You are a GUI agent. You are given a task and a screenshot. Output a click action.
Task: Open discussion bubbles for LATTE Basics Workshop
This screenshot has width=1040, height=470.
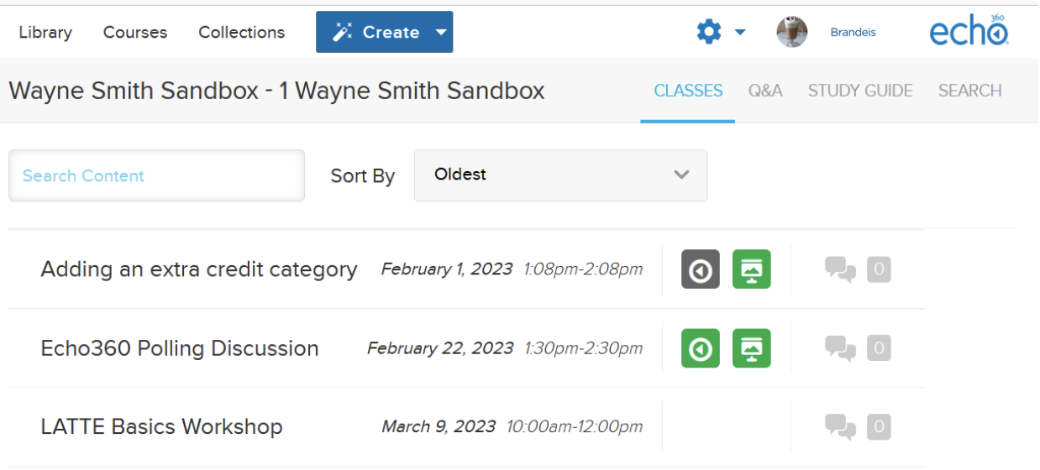point(840,426)
